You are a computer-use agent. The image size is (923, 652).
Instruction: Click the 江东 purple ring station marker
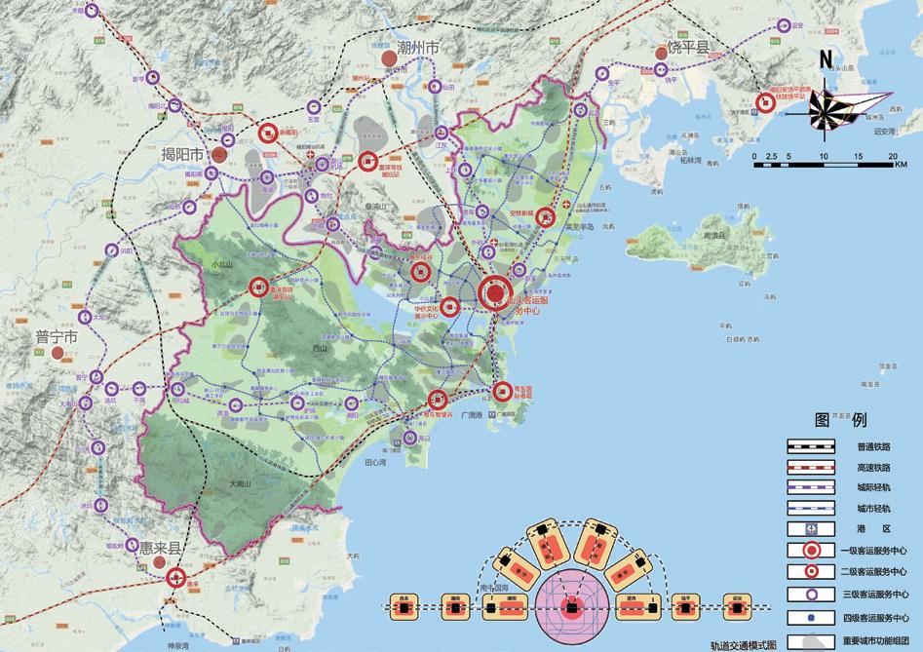(x=440, y=133)
